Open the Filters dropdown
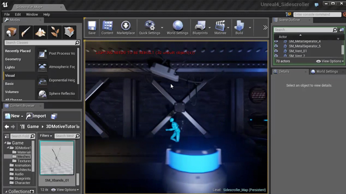The image size is (346, 194). [46, 136]
